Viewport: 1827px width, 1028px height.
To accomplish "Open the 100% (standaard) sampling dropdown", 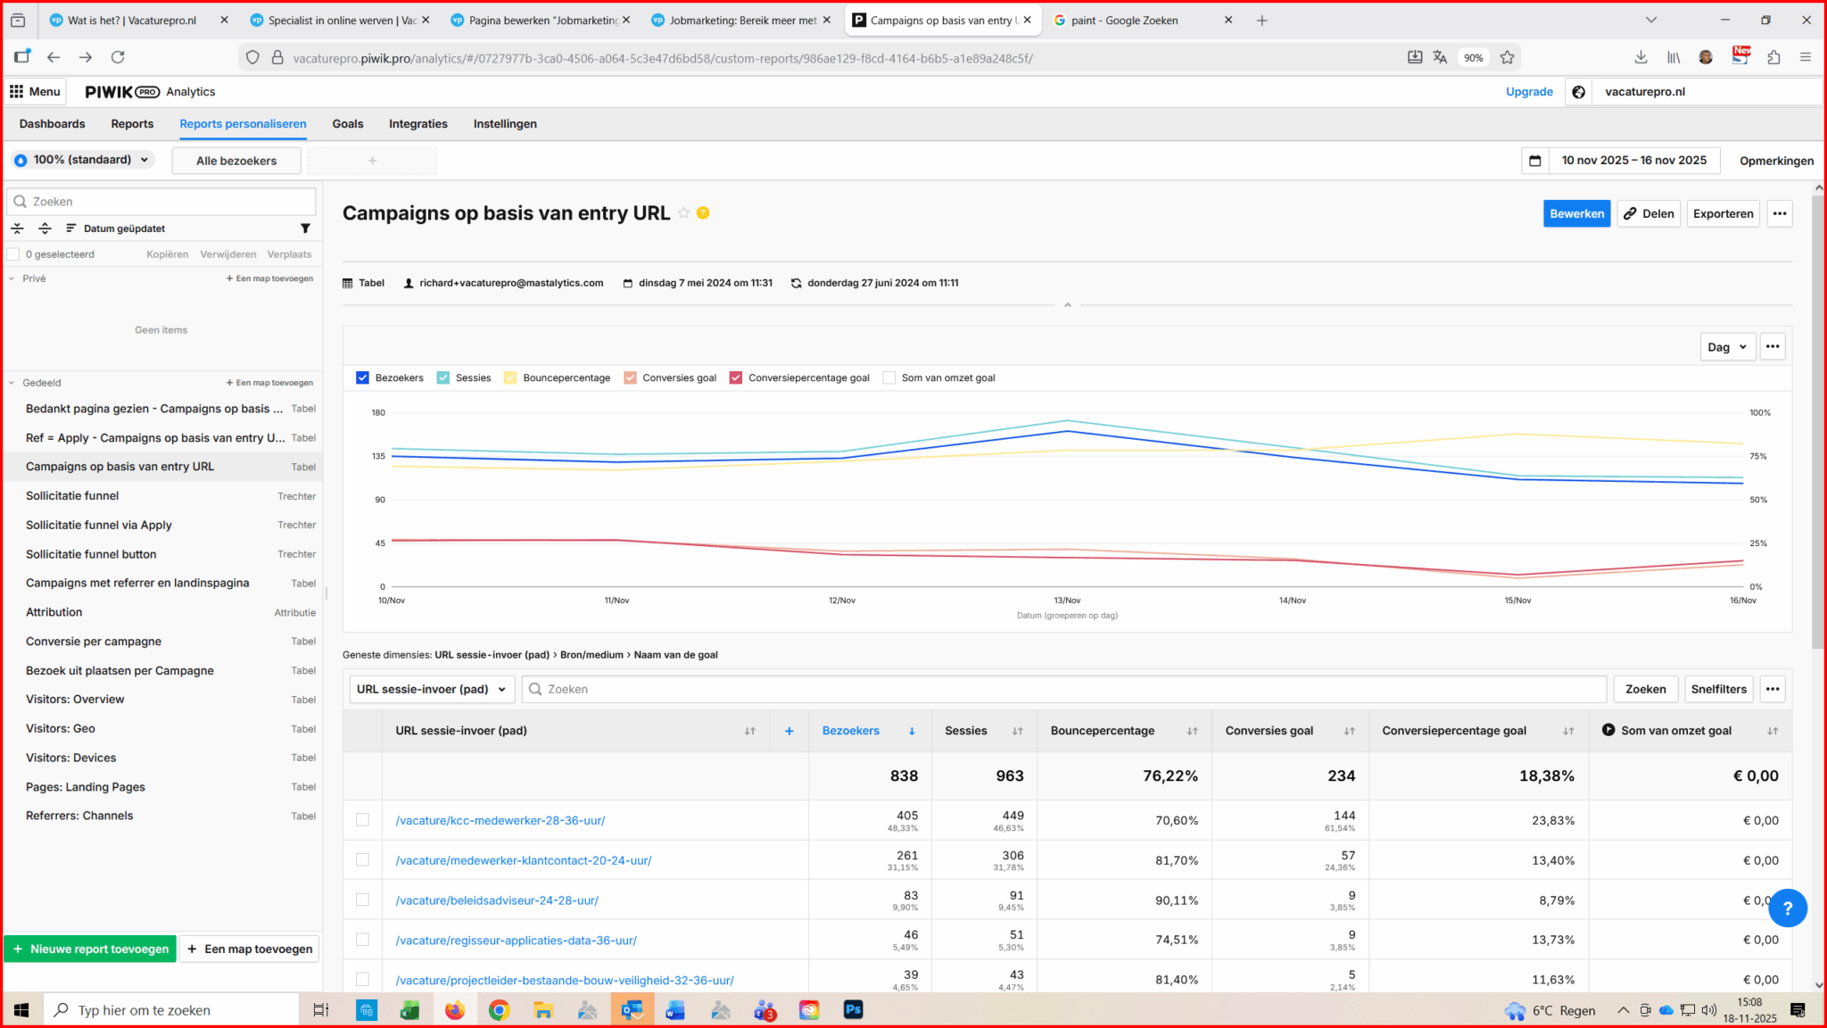I will 82,160.
